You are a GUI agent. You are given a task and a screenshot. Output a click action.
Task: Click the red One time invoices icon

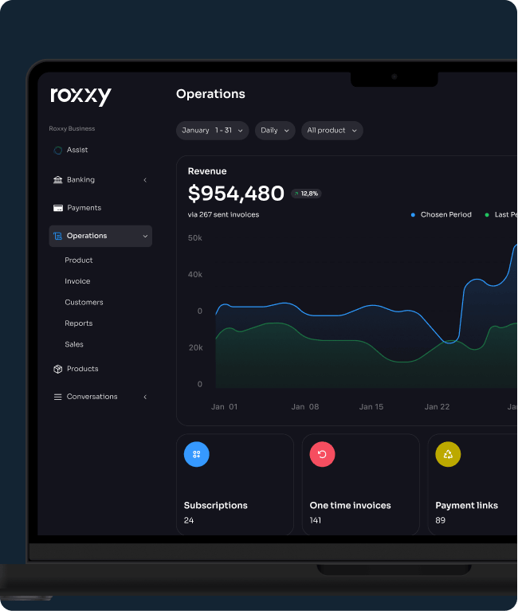[322, 454]
